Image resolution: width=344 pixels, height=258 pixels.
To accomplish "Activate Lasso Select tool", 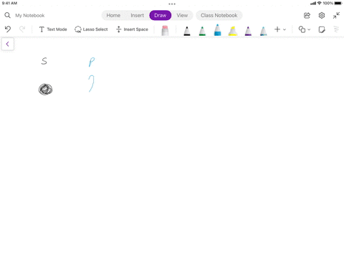I will (x=91, y=29).
